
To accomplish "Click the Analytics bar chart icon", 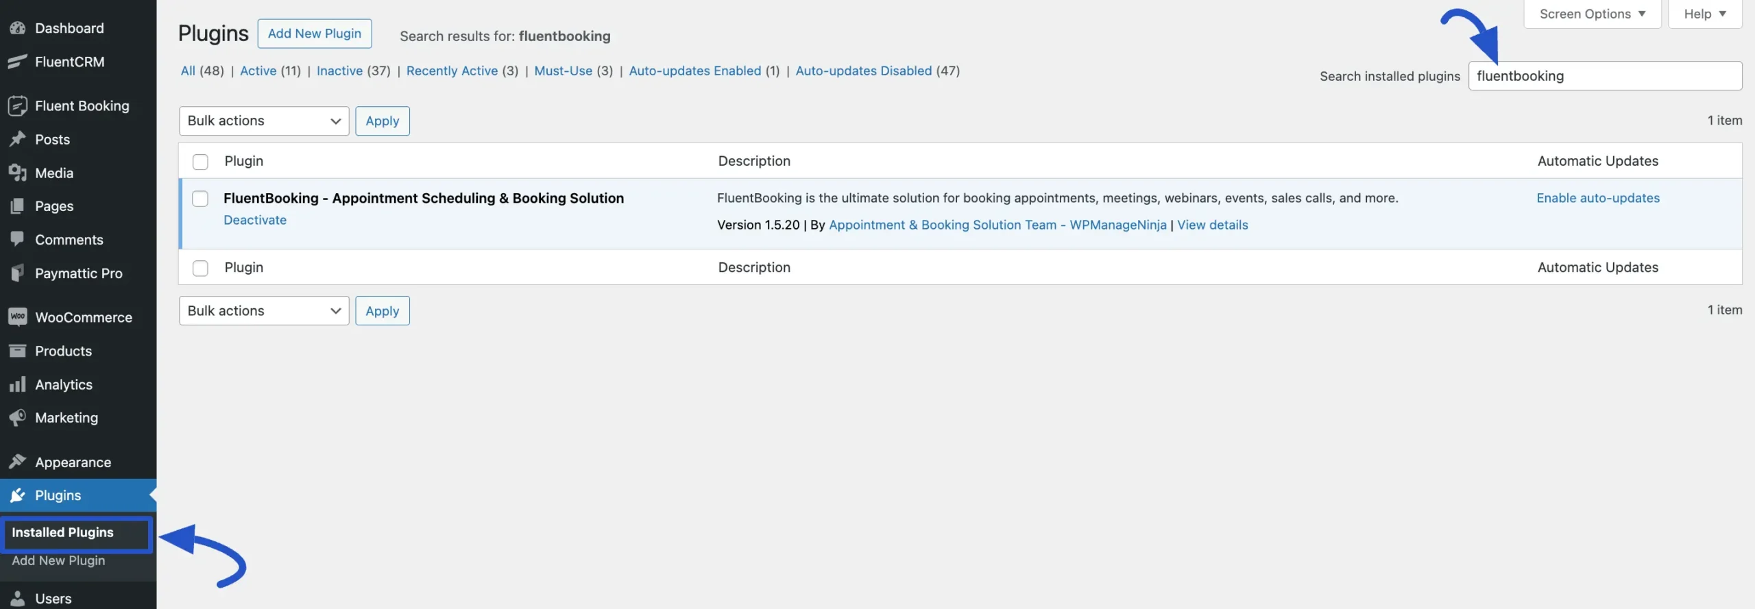I will pos(17,384).
